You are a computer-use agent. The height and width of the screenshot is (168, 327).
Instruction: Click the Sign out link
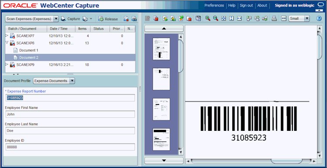point(246,5)
